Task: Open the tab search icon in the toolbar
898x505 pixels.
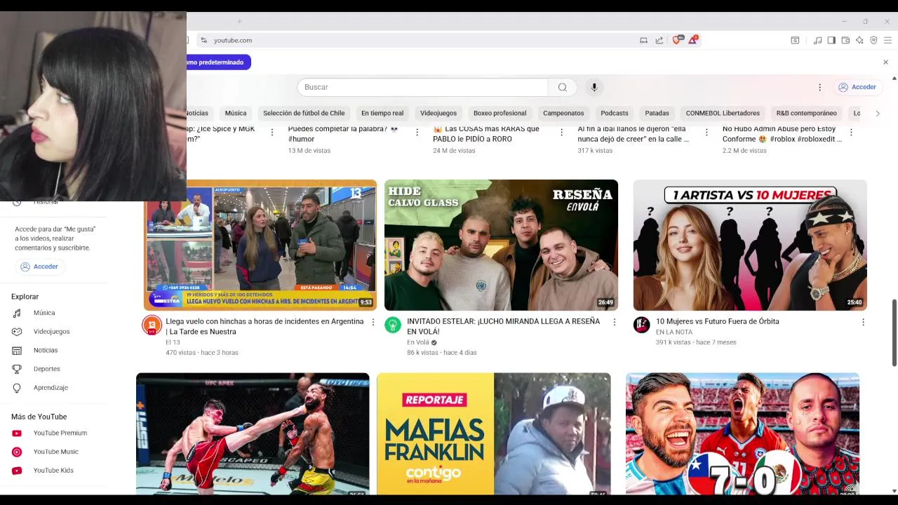Action: coord(795,40)
